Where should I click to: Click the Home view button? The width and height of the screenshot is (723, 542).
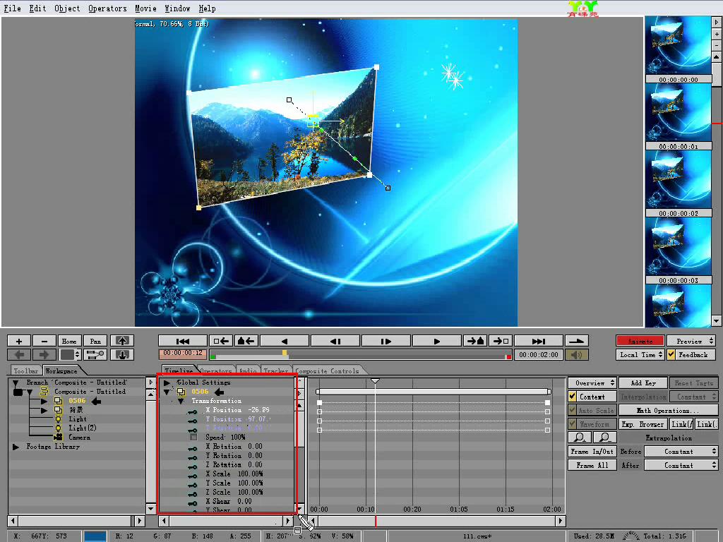[70, 341]
